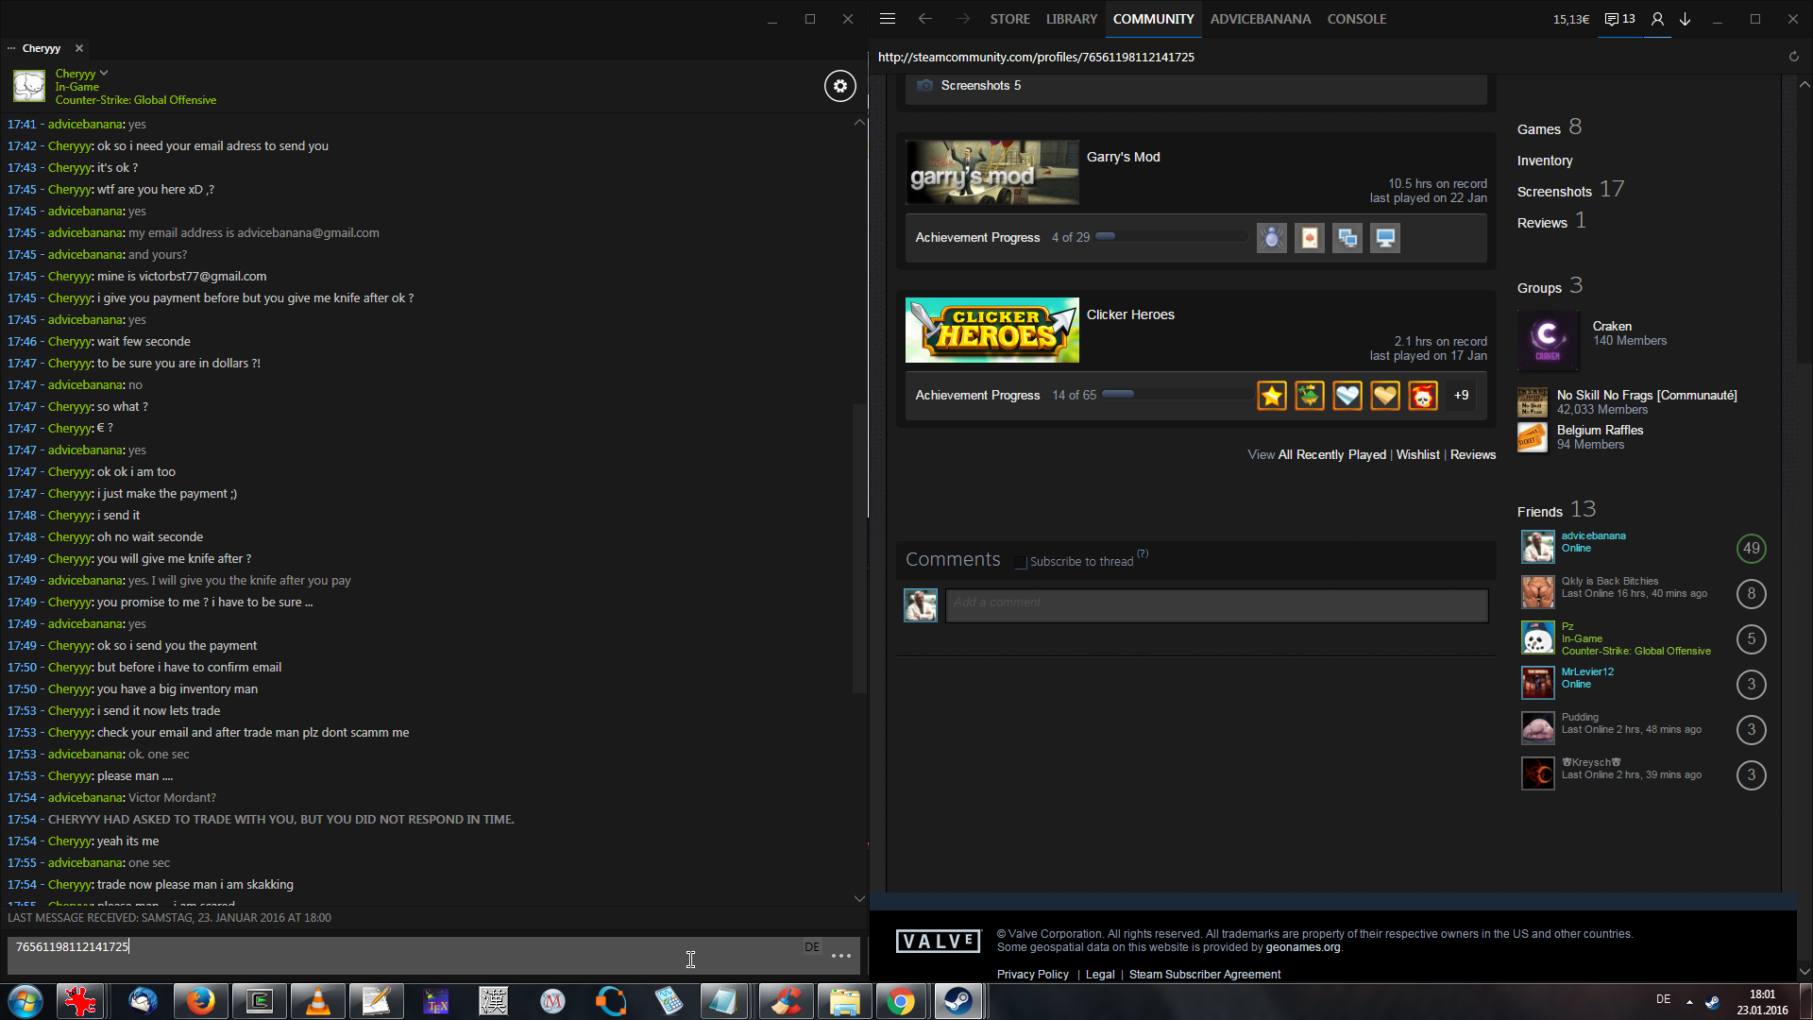Open the chat settings gear icon
Image resolution: width=1813 pixels, height=1020 pixels.
coord(839,86)
